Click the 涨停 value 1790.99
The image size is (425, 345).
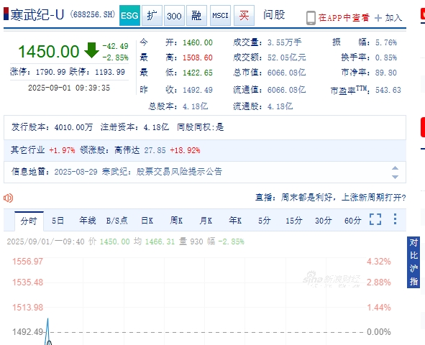tap(50, 72)
